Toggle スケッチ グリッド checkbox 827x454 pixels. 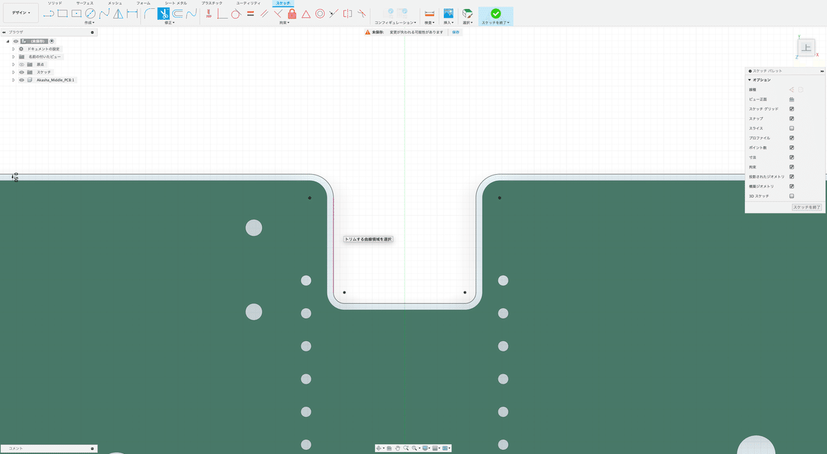(792, 109)
